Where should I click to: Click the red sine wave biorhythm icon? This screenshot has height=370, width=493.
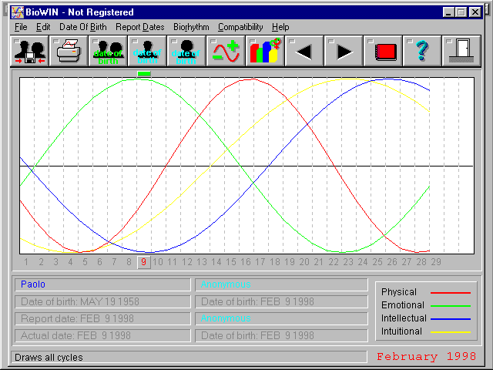226,52
